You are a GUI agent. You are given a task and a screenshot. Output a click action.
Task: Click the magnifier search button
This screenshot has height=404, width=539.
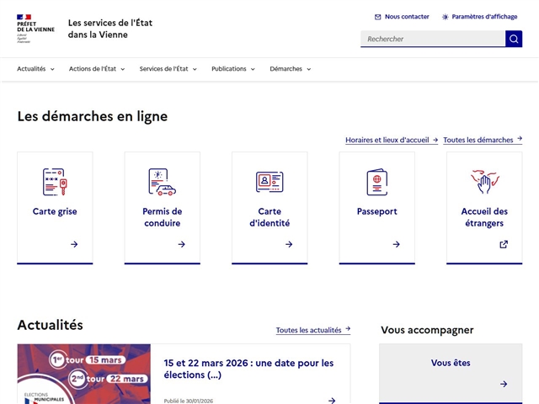point(514,39)
